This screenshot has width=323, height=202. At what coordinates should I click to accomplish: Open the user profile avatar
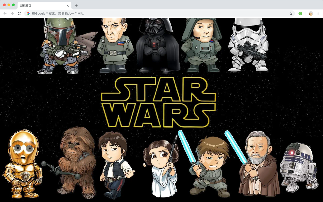311,13
